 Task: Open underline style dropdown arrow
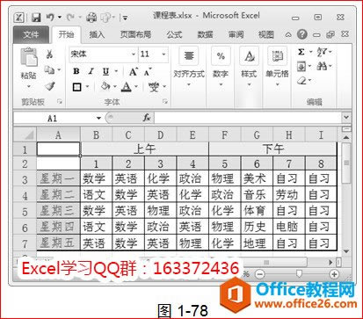coord(116,71)
